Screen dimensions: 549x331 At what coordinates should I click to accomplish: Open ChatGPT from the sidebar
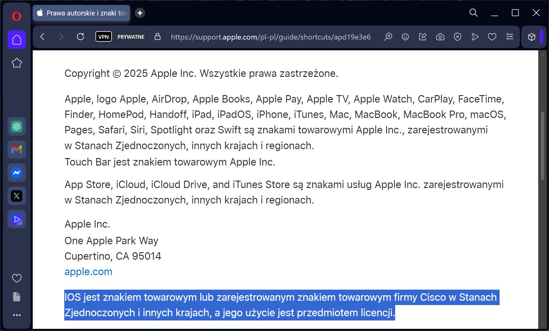[17, 126]
